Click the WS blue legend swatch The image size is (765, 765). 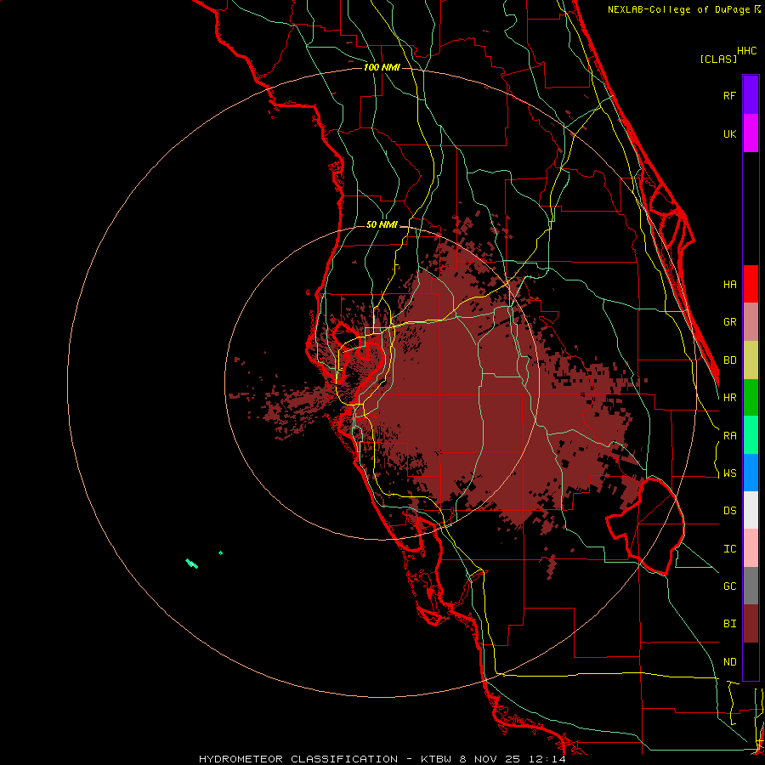(x=751, y=473)
